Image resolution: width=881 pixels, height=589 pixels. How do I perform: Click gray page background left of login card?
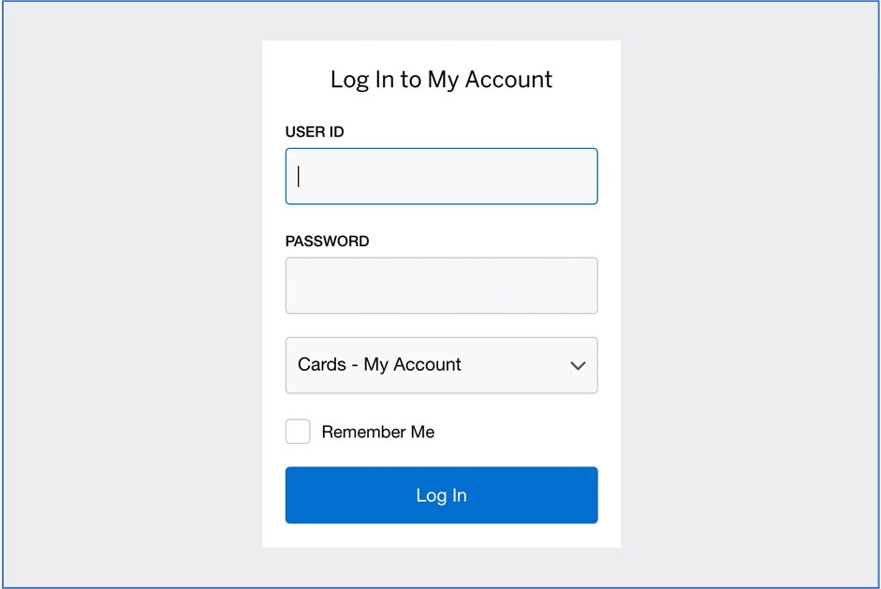click(x=131, y=295)
